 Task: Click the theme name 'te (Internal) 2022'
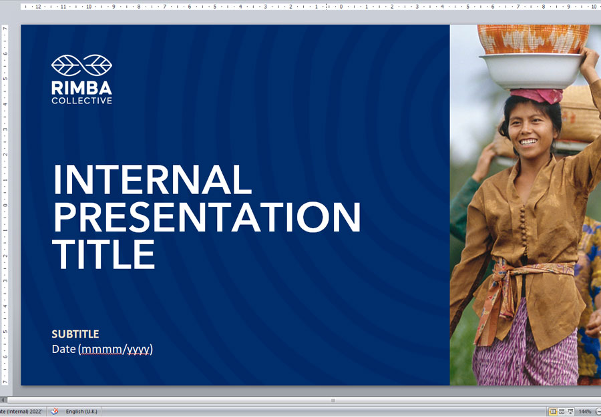pos(21,411)
